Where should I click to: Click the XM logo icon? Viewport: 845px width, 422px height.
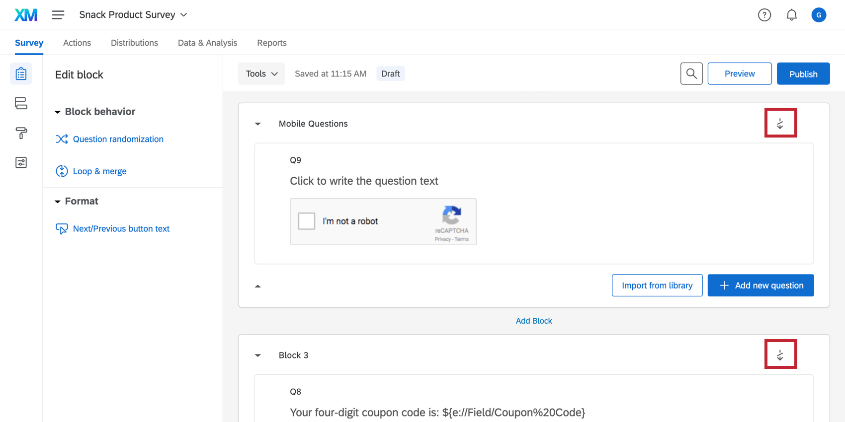(26, 15)
